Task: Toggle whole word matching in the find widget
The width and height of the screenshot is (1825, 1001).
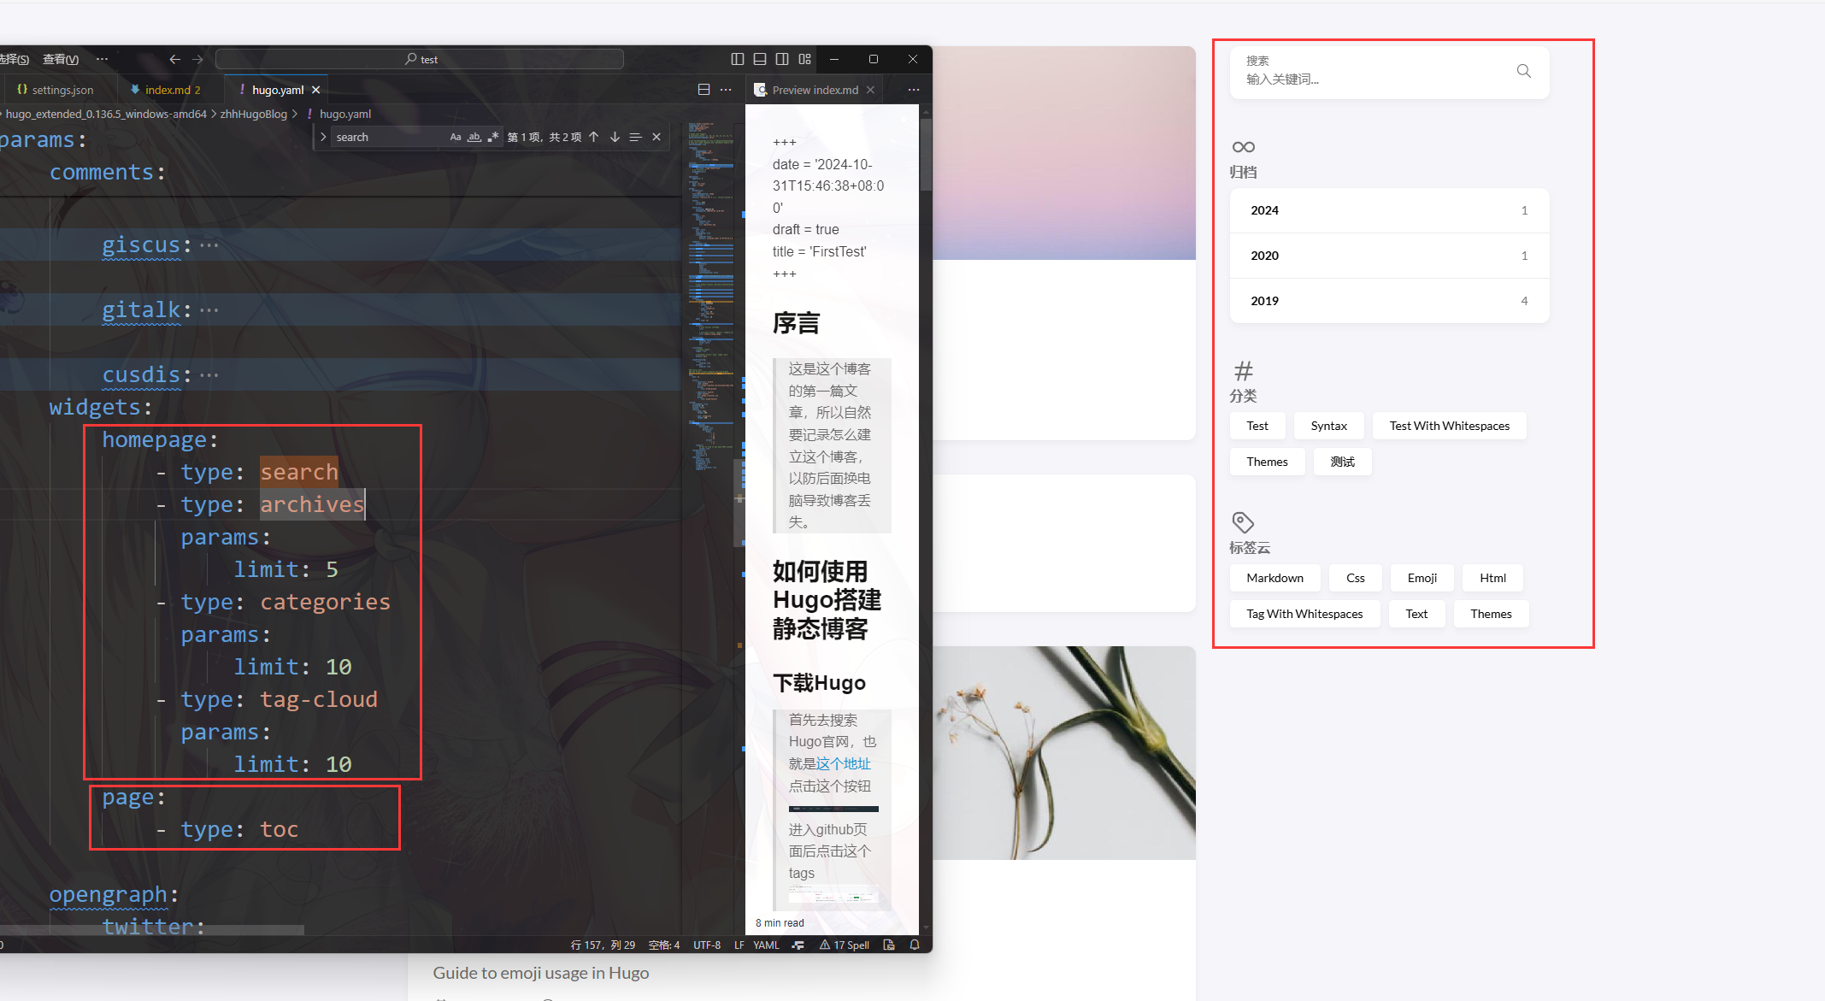Action: [474, 137]
